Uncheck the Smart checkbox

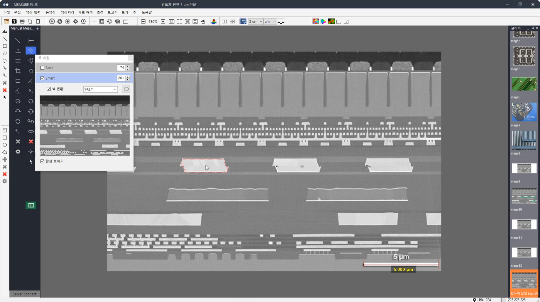pyautogui.click(x=42, y=78)
